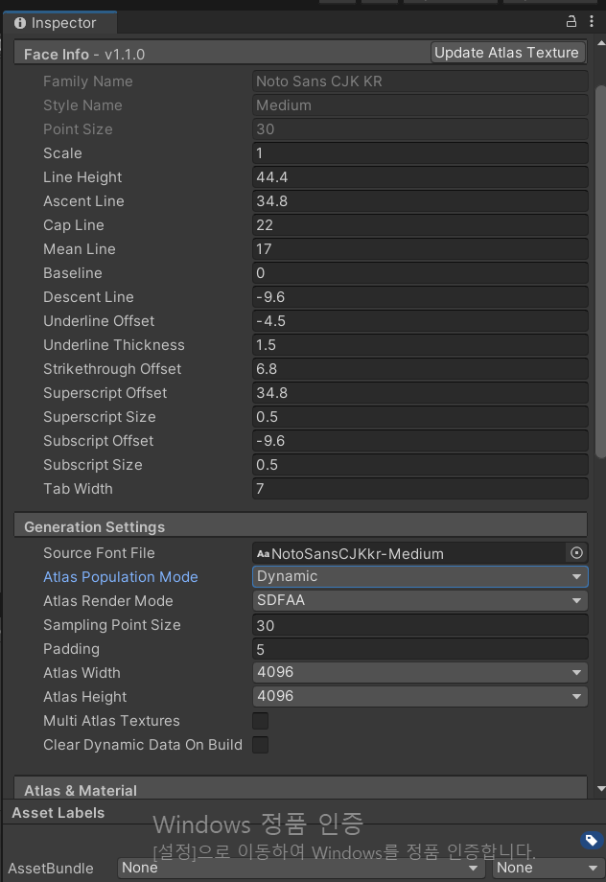Open the Atlas Width dropdown showing 4096
Image resolution: width=606 pixels, height=882 pixels.
[420, 672]
